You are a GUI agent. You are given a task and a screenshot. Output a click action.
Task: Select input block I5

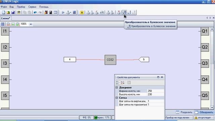[5, 95]
